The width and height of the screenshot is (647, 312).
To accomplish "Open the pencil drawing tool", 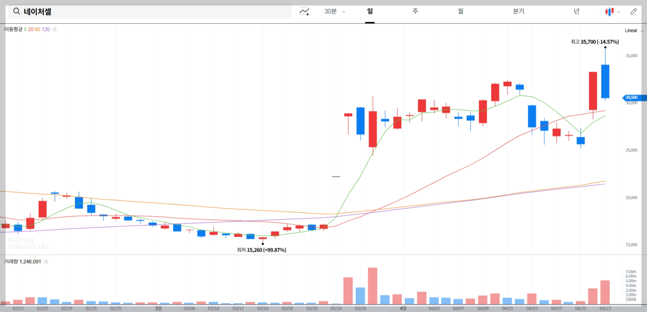I will [634, 12].
